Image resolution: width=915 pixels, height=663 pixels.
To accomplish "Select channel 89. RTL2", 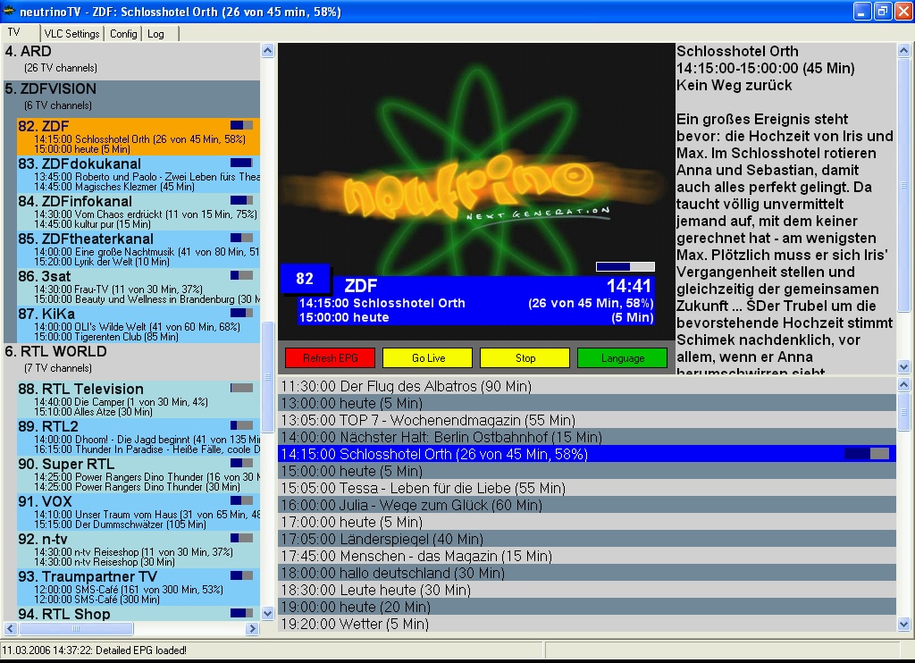I will click(x=139, y=437).
